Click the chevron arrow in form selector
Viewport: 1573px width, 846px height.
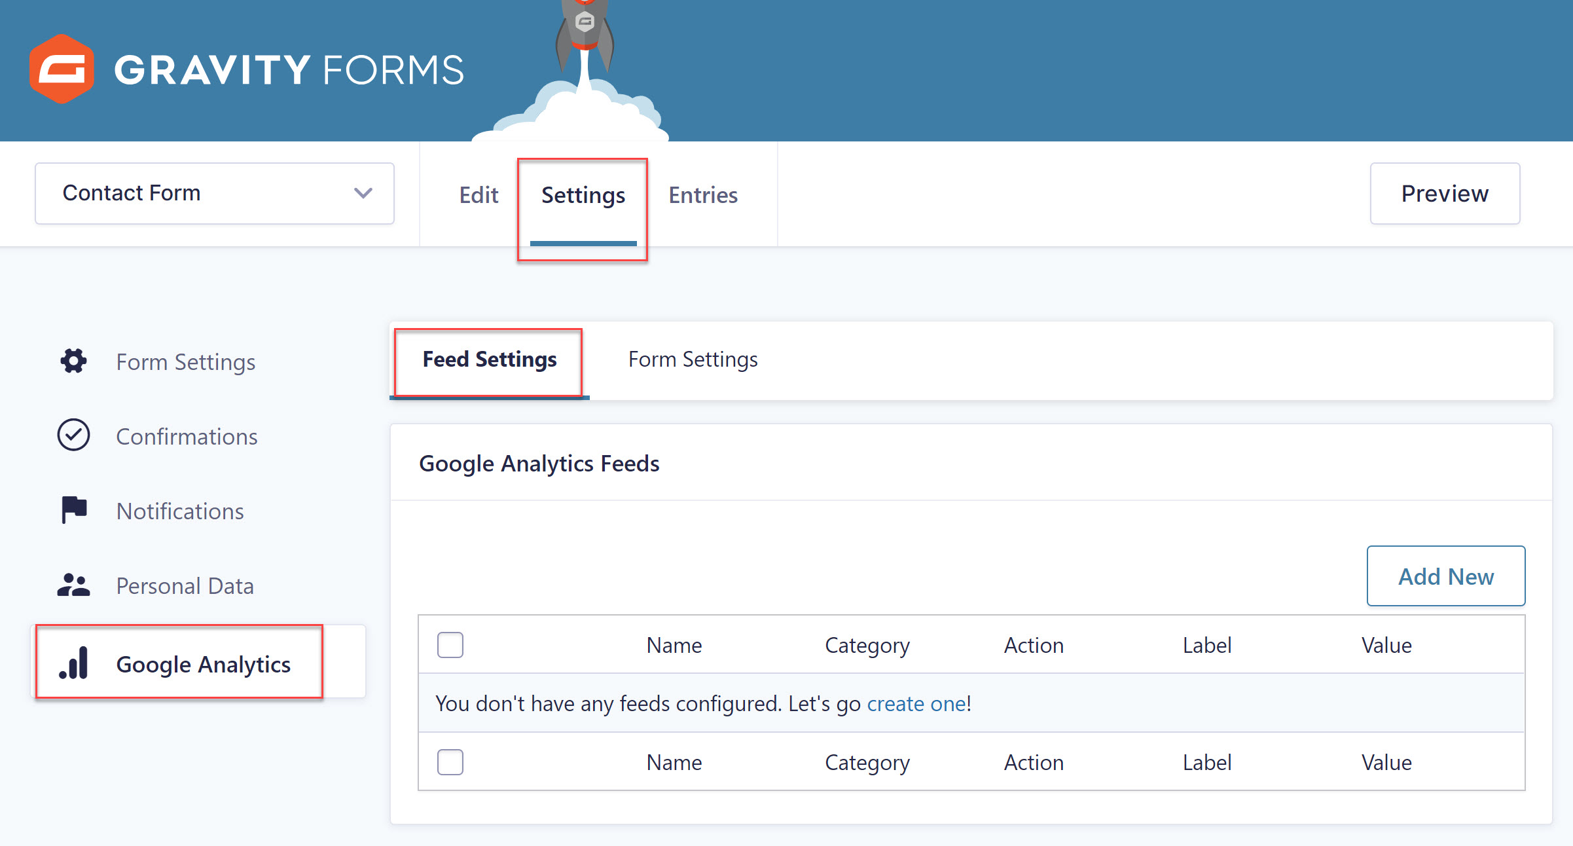tap(363, 193)
